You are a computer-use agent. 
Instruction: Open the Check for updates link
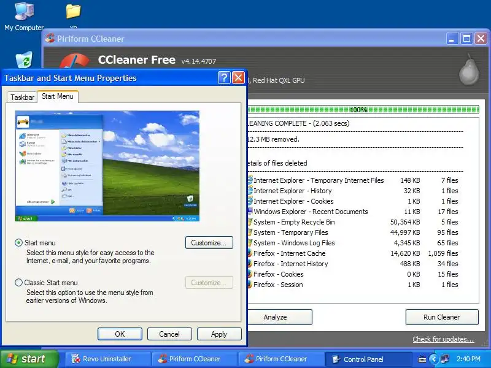click(443, 339)
